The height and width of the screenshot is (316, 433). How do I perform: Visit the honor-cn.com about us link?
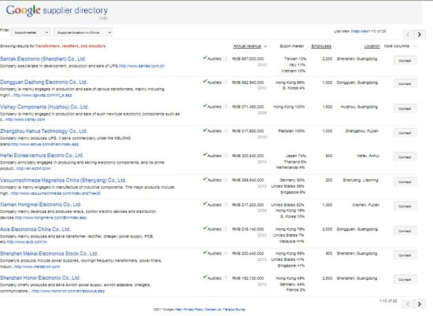coord(68,291)
